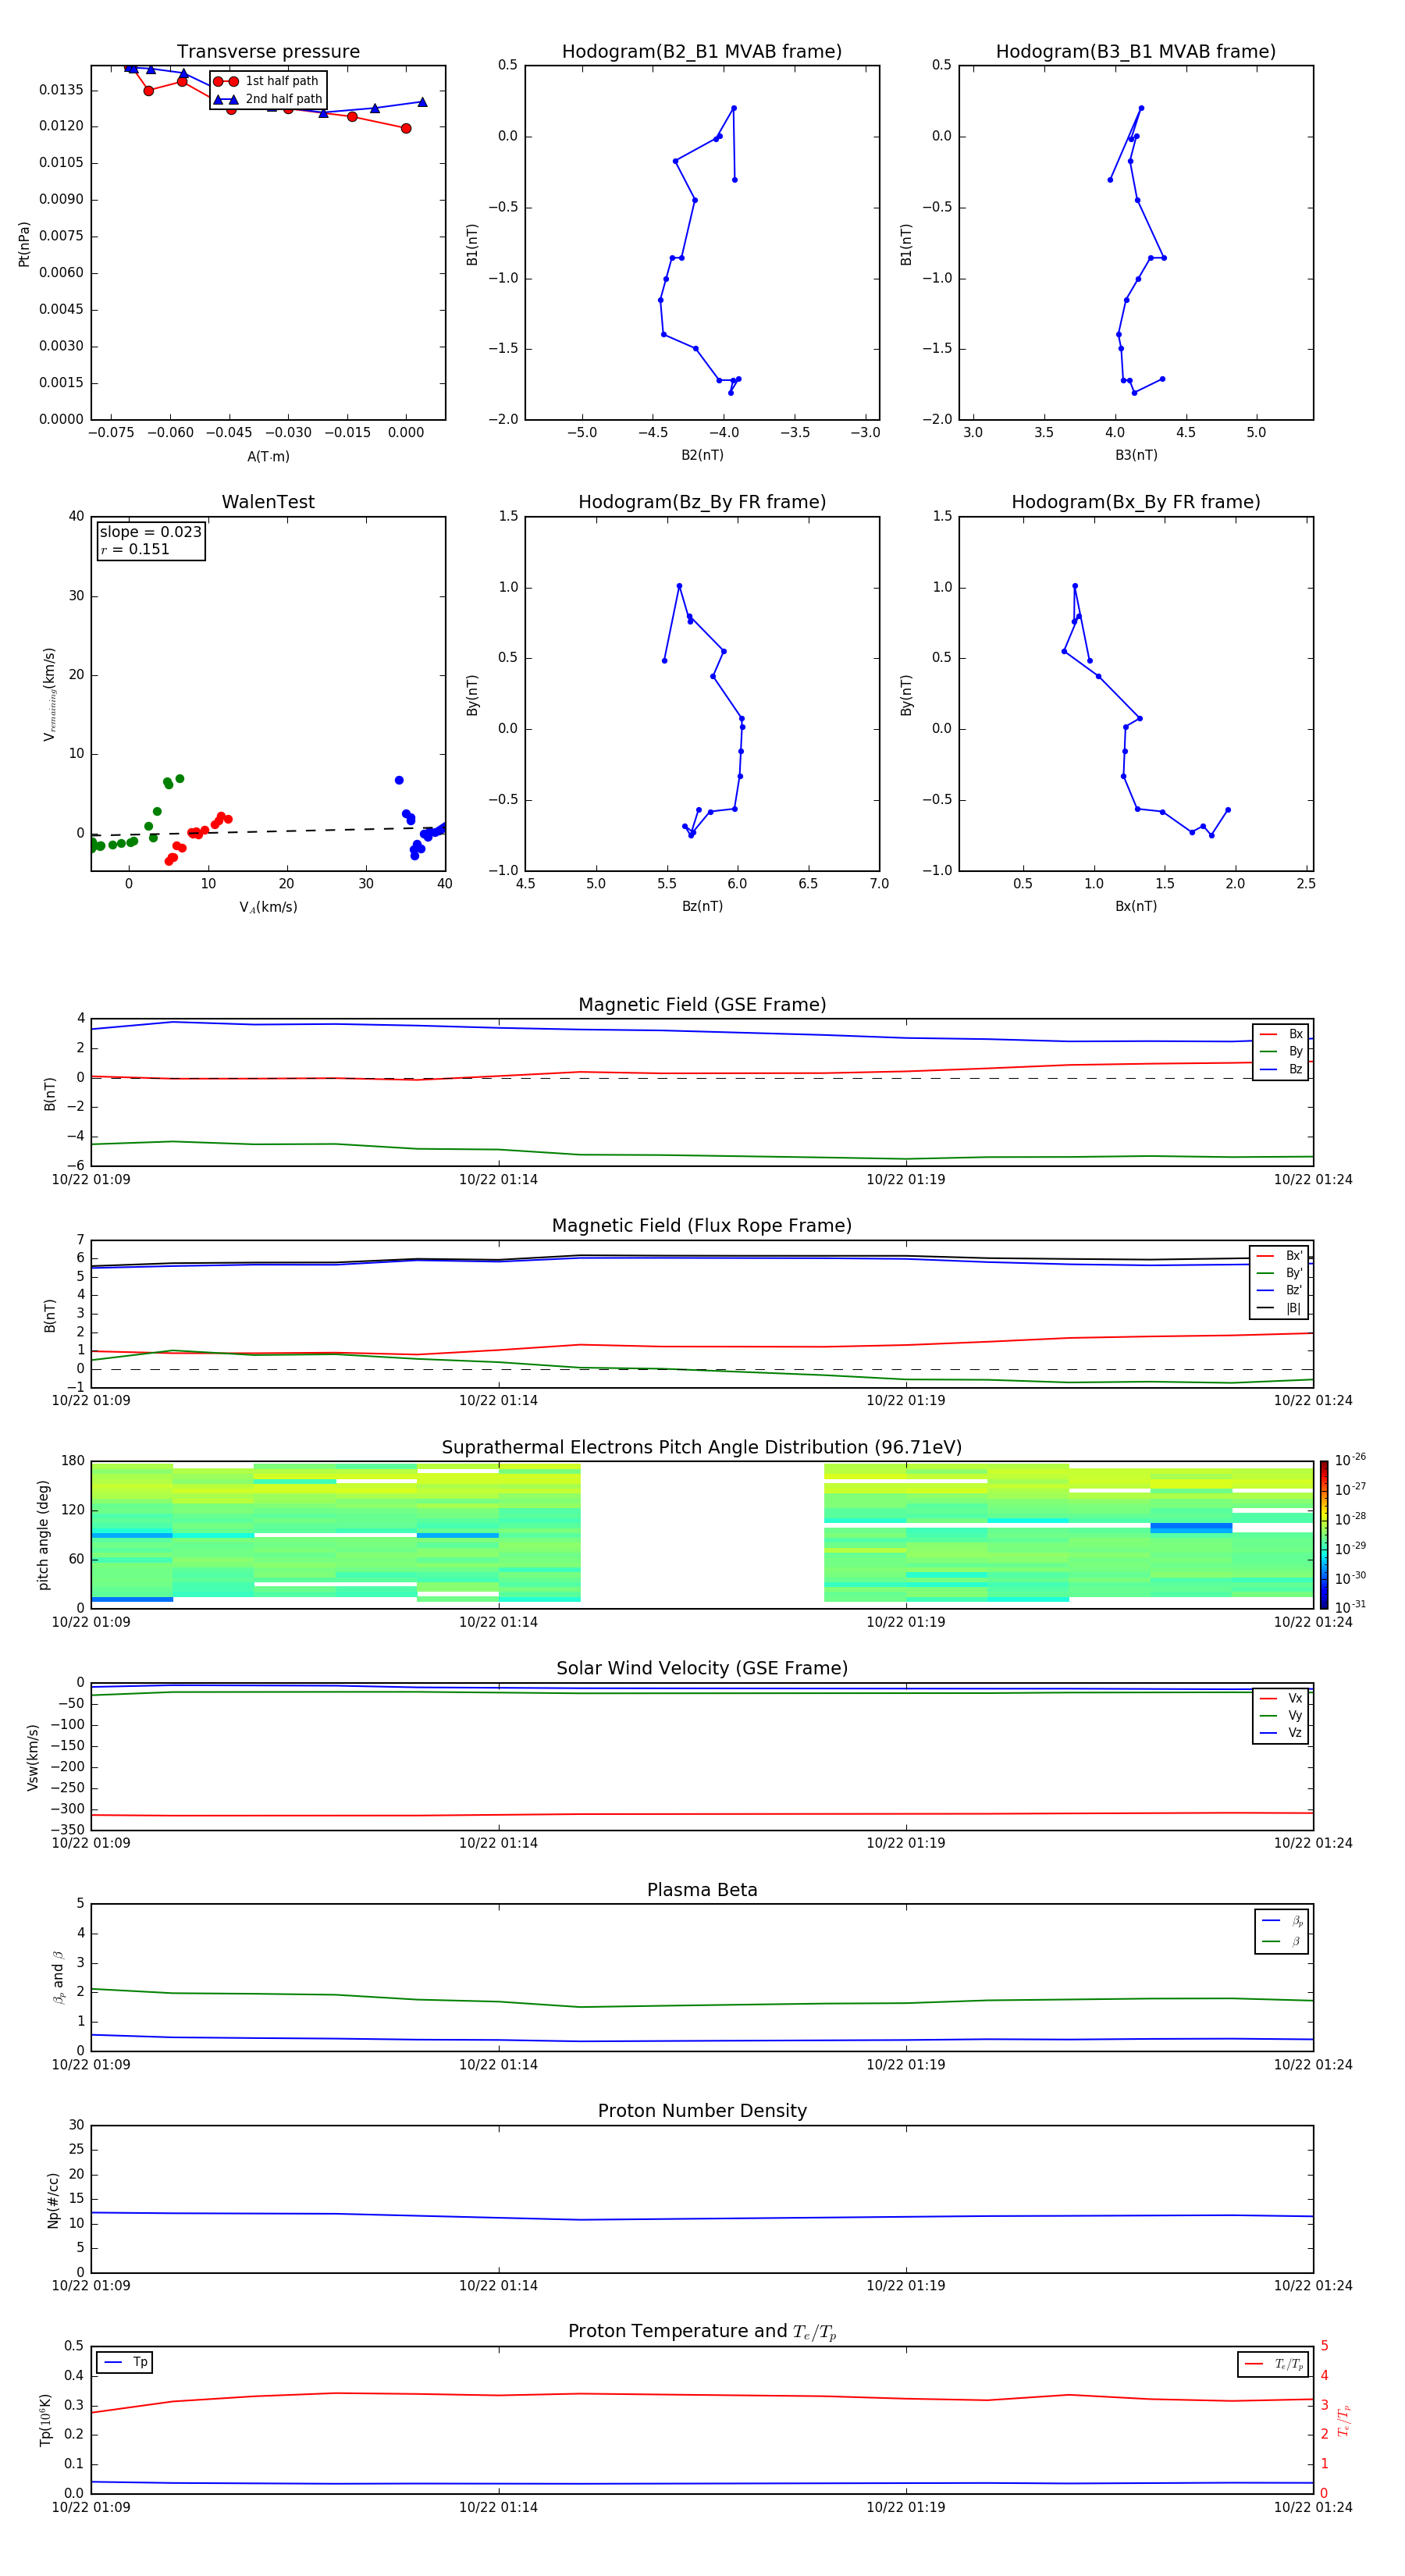The image size is (1405, 2576).
Task: Select the "1st half path" legend entry
Action: [x=268, y=81]
